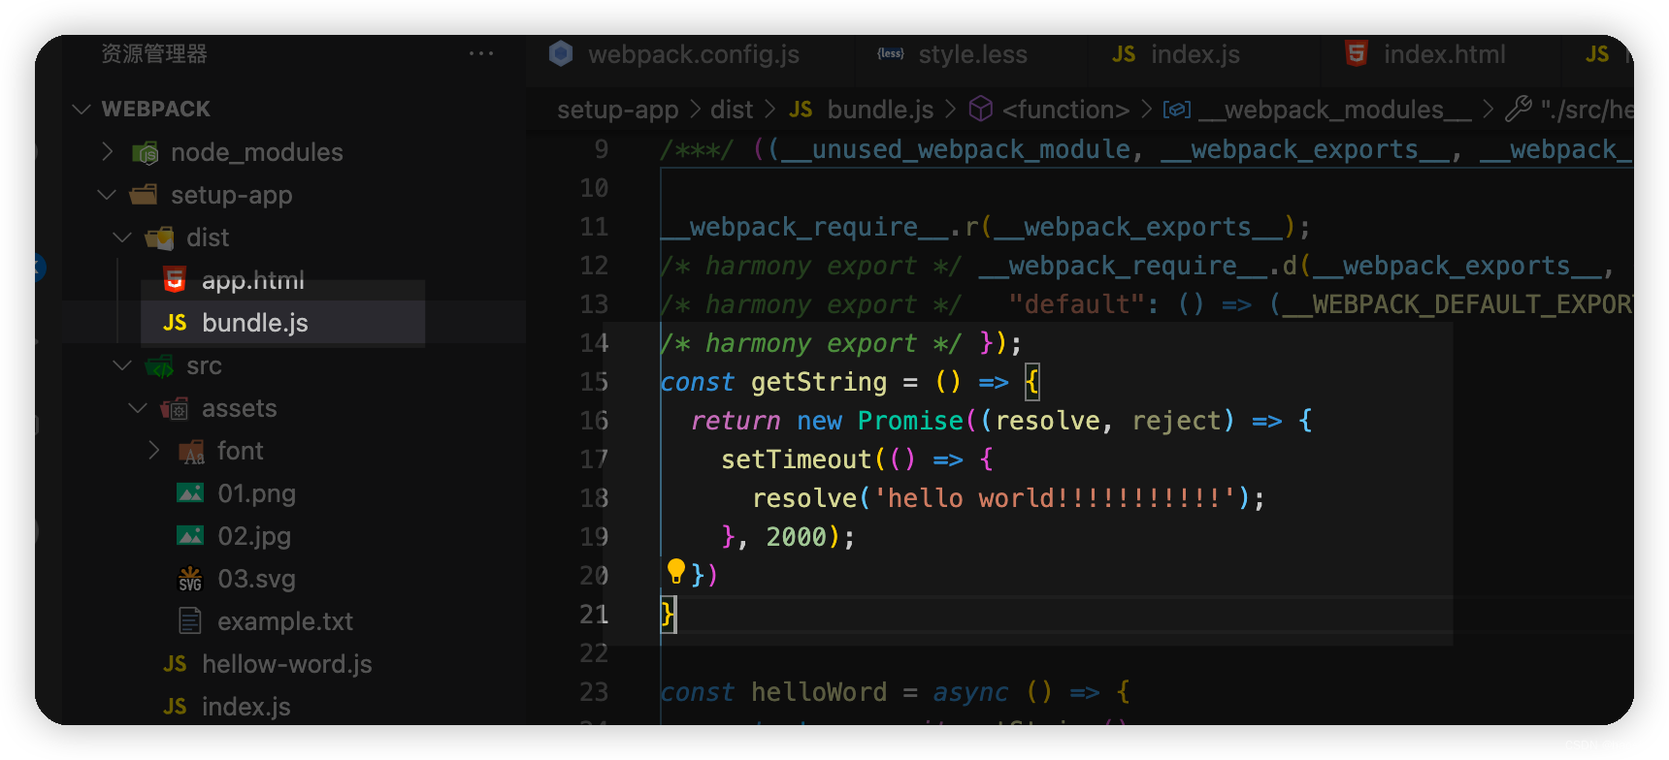Click the variable symbol icon in breadcrumb
The width and height of the screenshot is (1669, 760).
pyautogui.click(x=1177, y=110)
